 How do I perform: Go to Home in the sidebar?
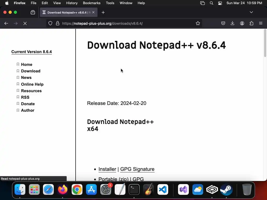(x=27, y=65)
